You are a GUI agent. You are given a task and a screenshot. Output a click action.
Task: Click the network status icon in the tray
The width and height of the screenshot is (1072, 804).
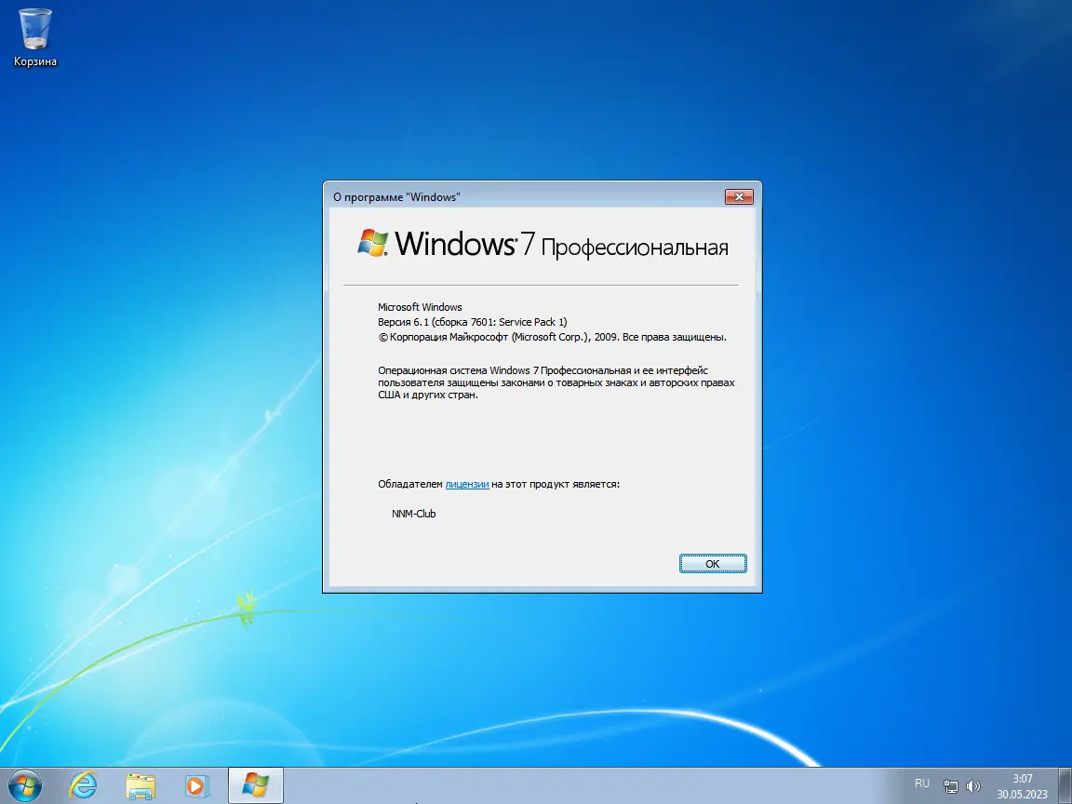pos(951,784)
